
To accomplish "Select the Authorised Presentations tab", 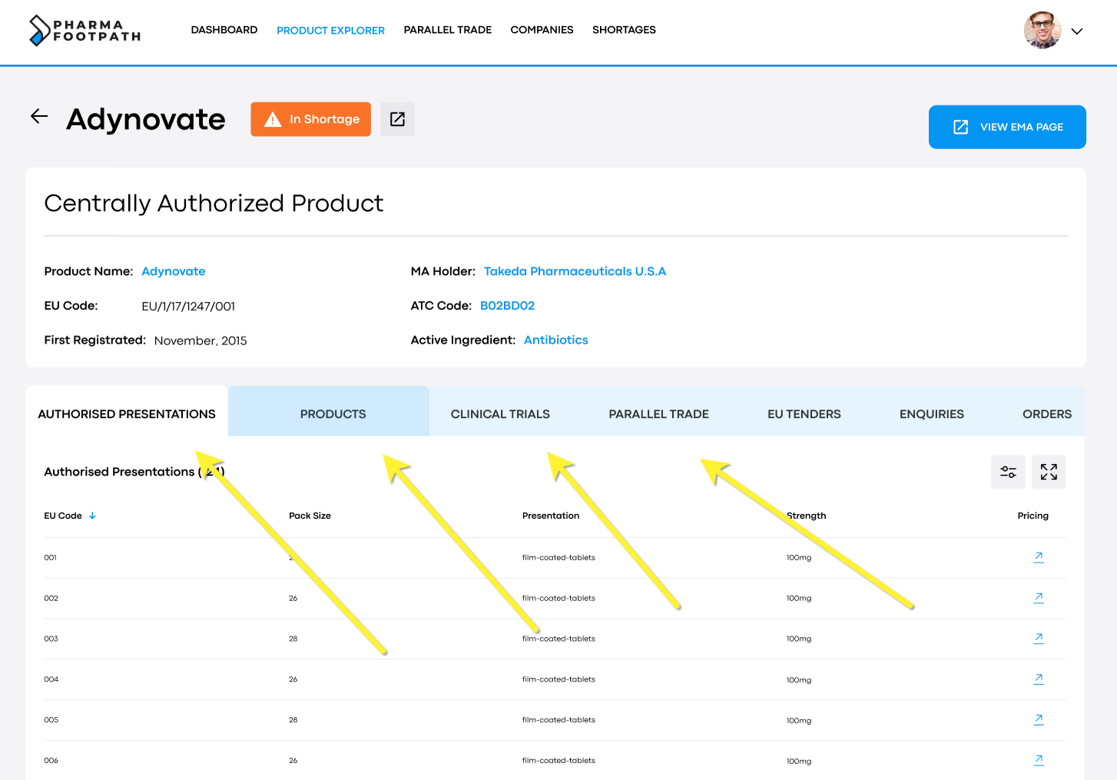I will (127, 413).
